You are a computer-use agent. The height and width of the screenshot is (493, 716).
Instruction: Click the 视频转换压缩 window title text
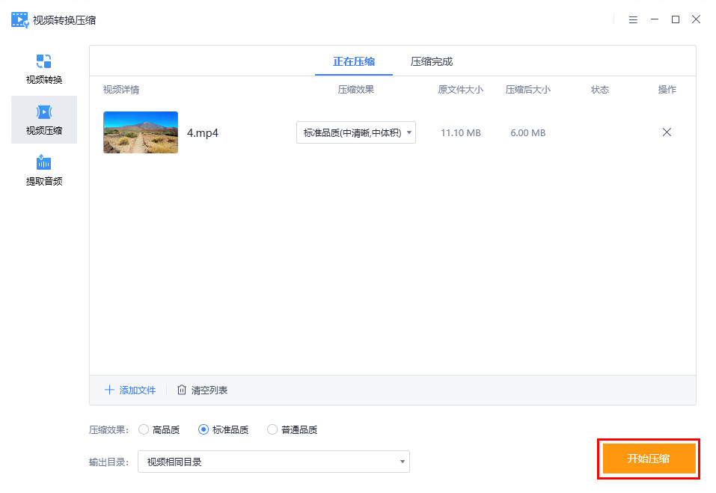click(x=64, y=20)
